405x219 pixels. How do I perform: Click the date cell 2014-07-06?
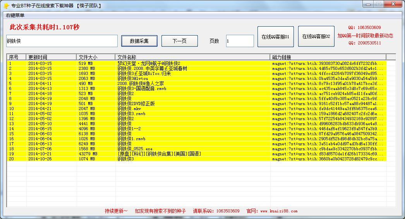click(x=40, y=149)
